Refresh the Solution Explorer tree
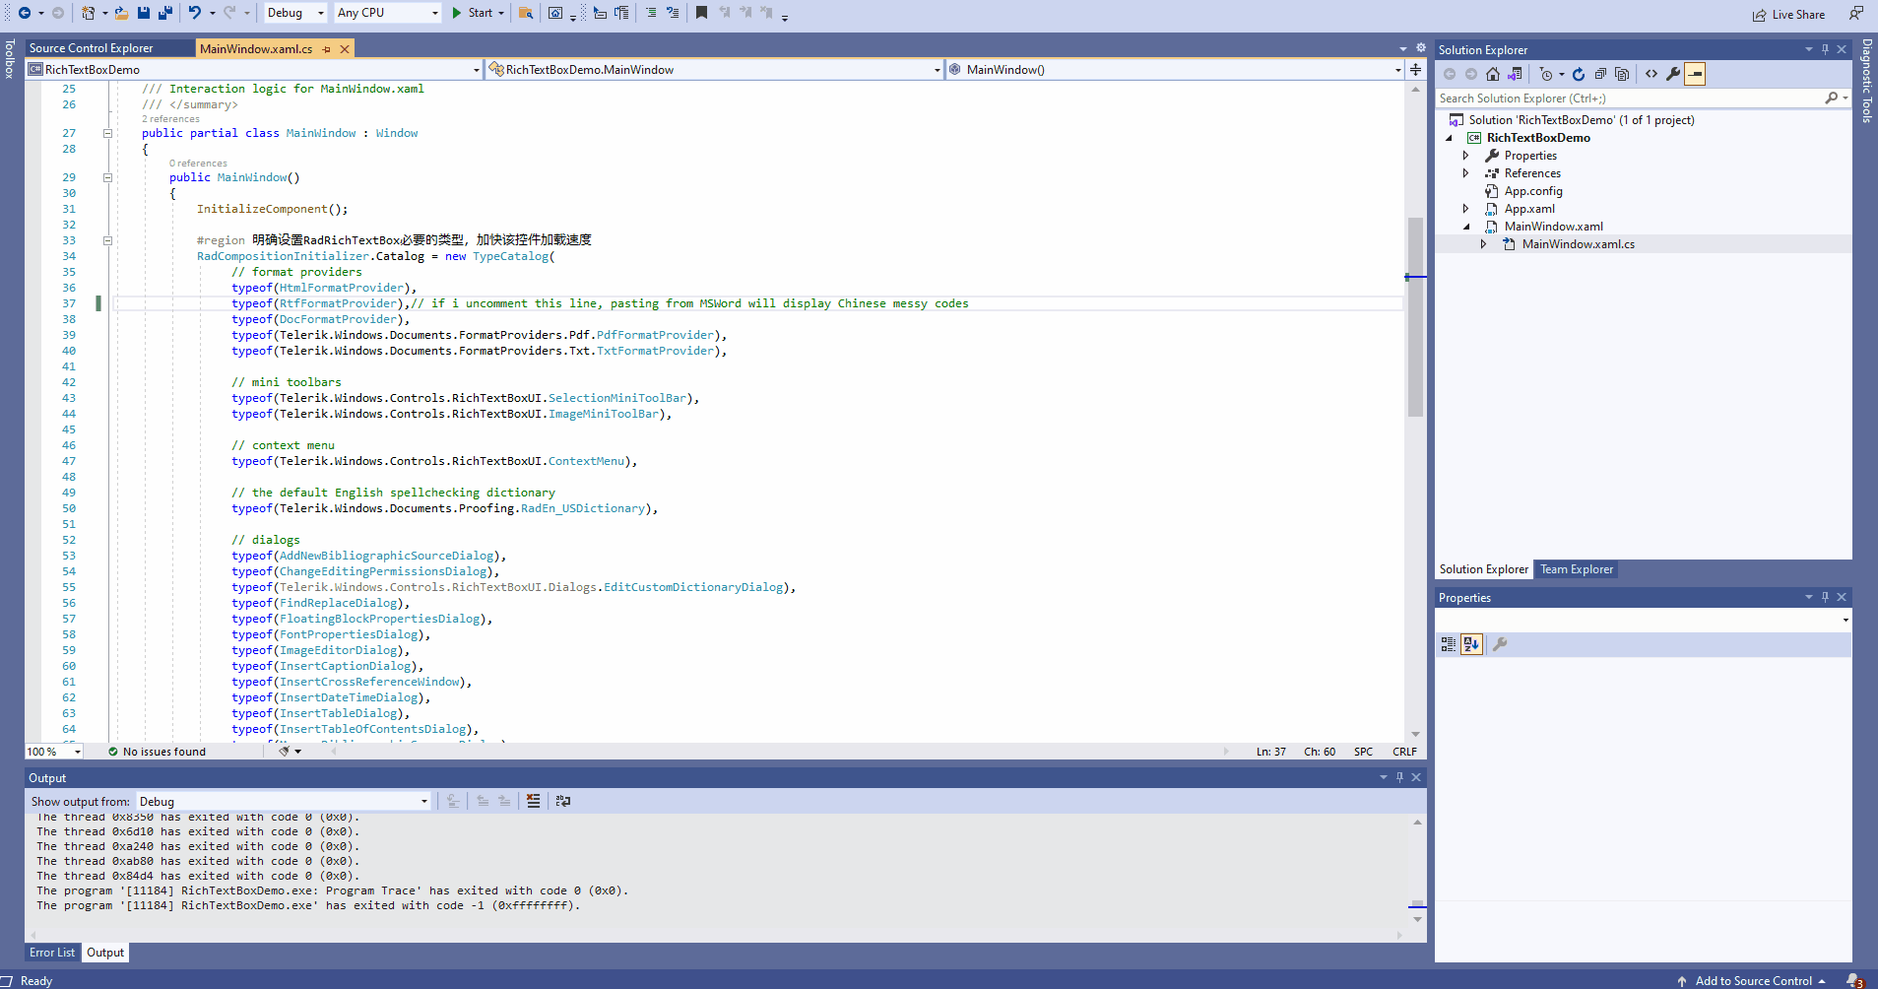The image size is (1878, 989). coord(1579,74)
